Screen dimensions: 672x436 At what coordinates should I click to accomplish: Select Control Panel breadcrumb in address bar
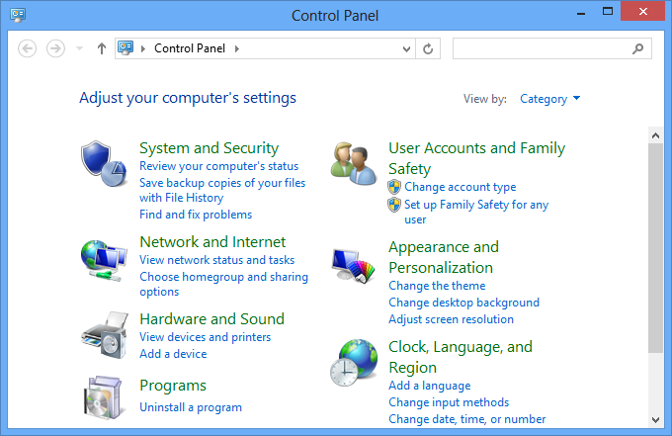pyautogui.click(x=190, y=48)
